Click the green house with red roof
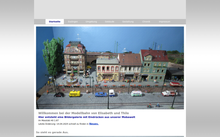 (x=154, y=65)
